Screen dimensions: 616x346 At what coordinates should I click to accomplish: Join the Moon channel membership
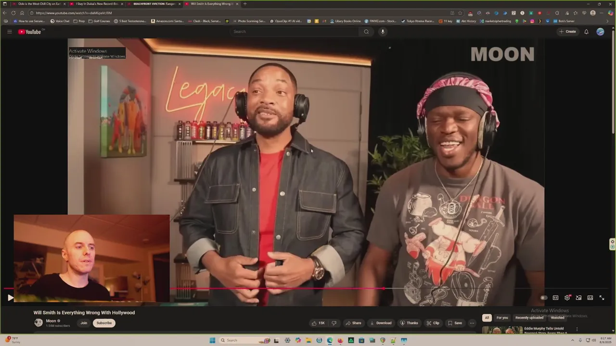(x=84, y=323)
